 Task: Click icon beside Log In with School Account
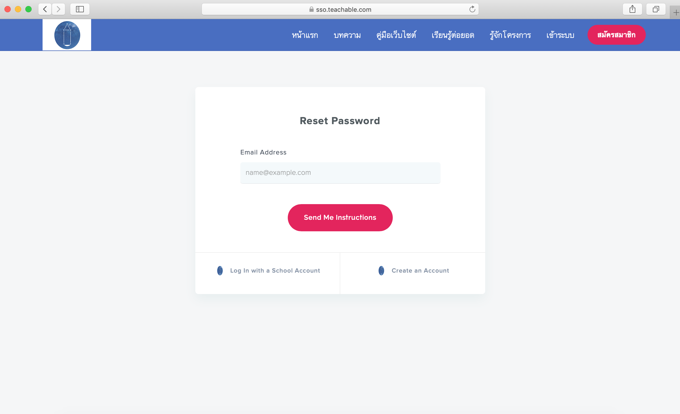pos(220,271)
